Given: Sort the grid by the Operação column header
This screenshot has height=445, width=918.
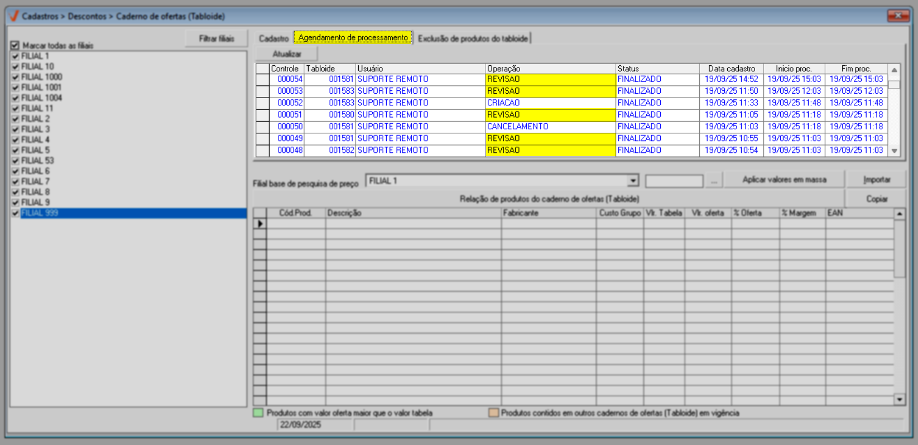Looking at the screenshot, I should (550, 69).
